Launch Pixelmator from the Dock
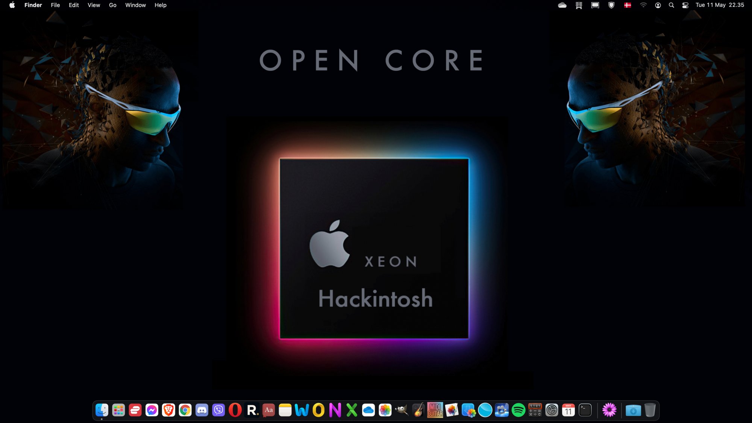 pyautogui.click(x=452, y=410)
